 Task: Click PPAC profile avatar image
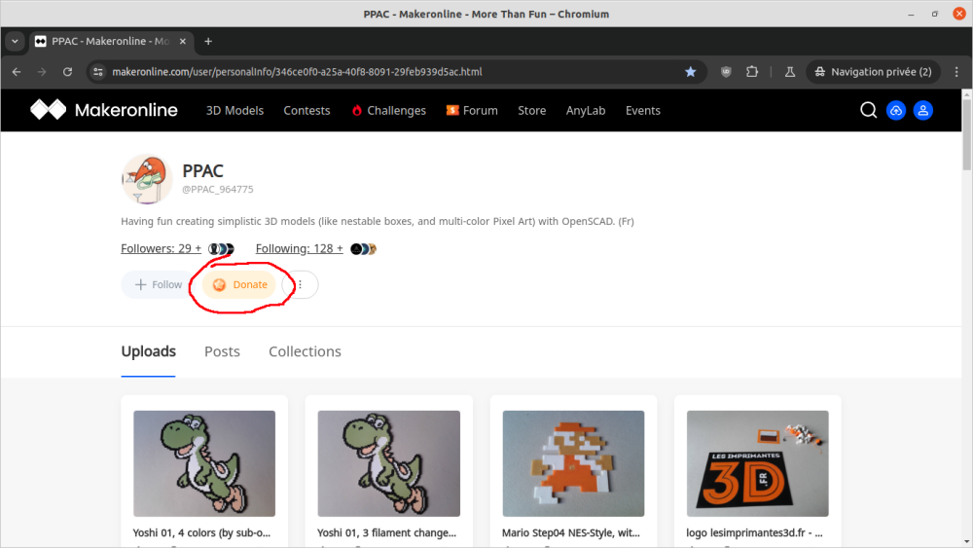147,179
